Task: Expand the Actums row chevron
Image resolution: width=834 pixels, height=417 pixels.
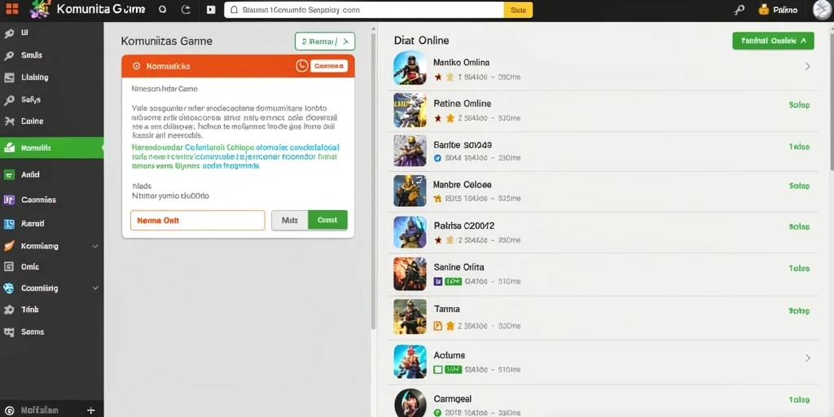Action: click(807, 358)
